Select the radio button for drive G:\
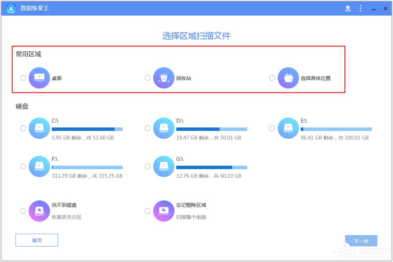This screenshot has height=262, width=393. click(x=148, y=166)
